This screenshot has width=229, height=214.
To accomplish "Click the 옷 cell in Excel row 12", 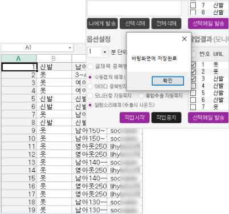I will click(x=54, y=154).
